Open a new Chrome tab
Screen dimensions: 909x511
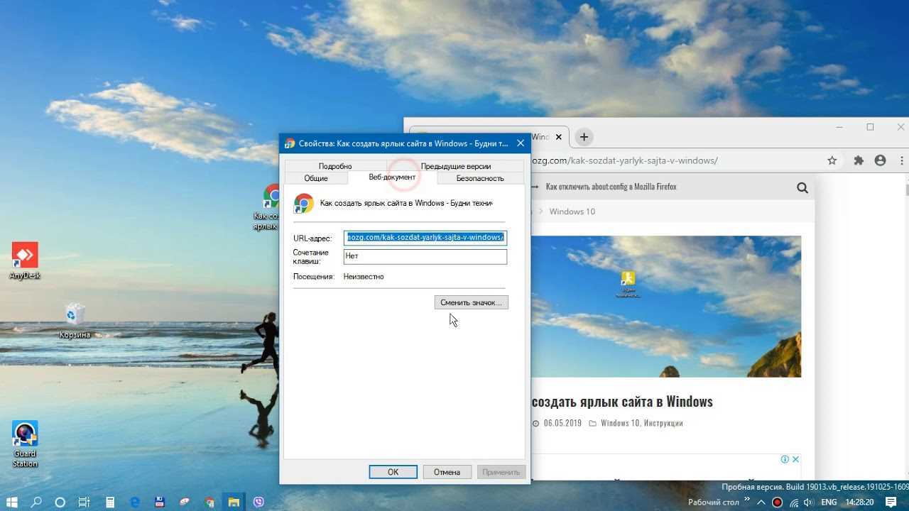click(x=584, y=137)
